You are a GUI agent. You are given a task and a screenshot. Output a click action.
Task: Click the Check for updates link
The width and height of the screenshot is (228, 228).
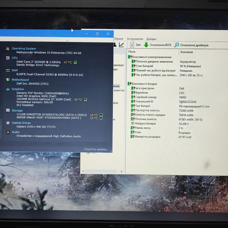click(96, 149)
